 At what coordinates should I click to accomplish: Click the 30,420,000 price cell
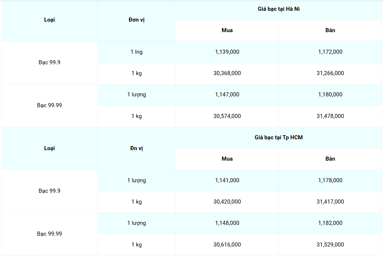pos(227,202)
